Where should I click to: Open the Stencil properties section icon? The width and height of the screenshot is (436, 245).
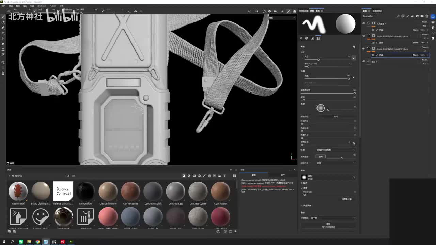pos(312,38)
